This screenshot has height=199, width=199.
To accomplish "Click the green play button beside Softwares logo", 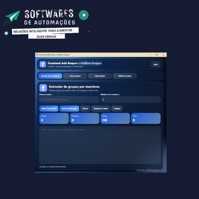I will pyautogui.click(x=84, y=15).
